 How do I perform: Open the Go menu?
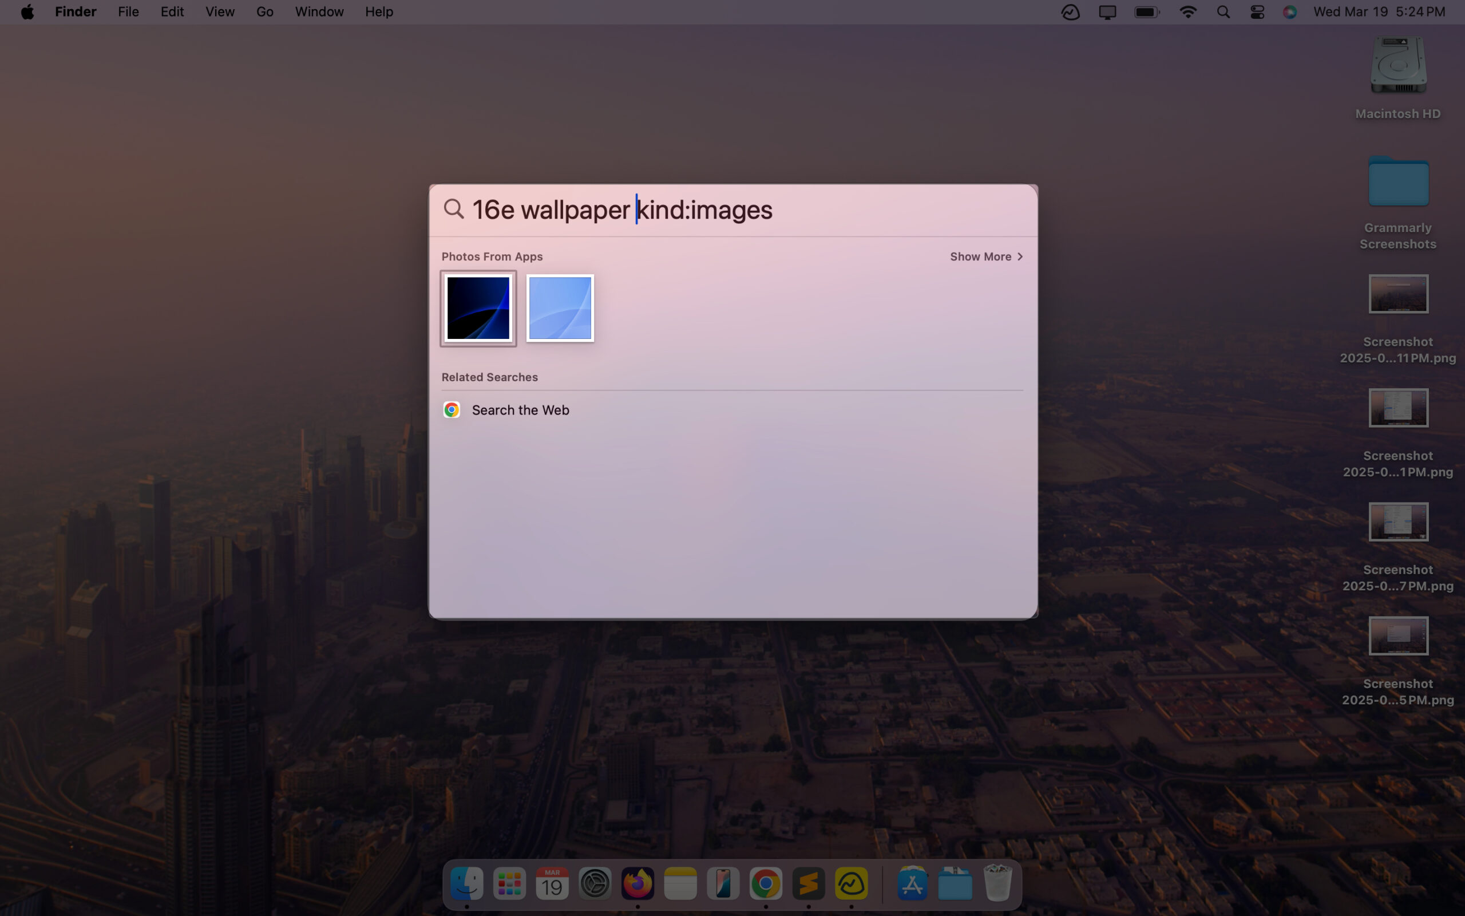pos(264,12)
